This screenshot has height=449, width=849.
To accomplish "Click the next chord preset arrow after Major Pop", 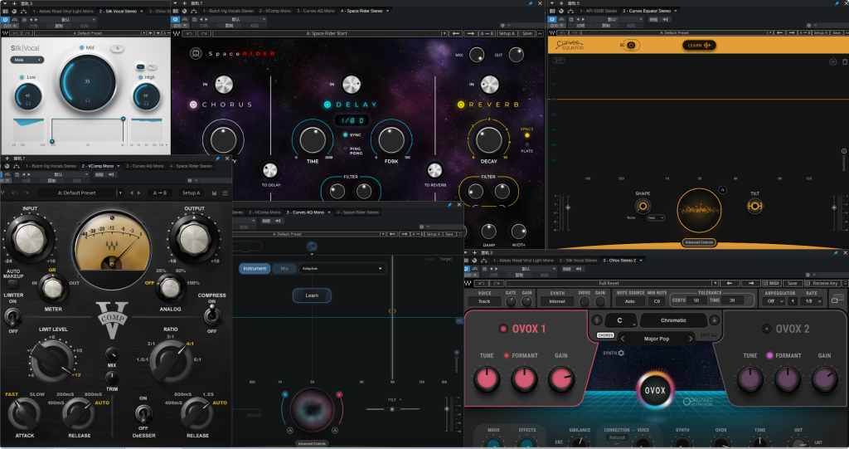I will [691, 339].
